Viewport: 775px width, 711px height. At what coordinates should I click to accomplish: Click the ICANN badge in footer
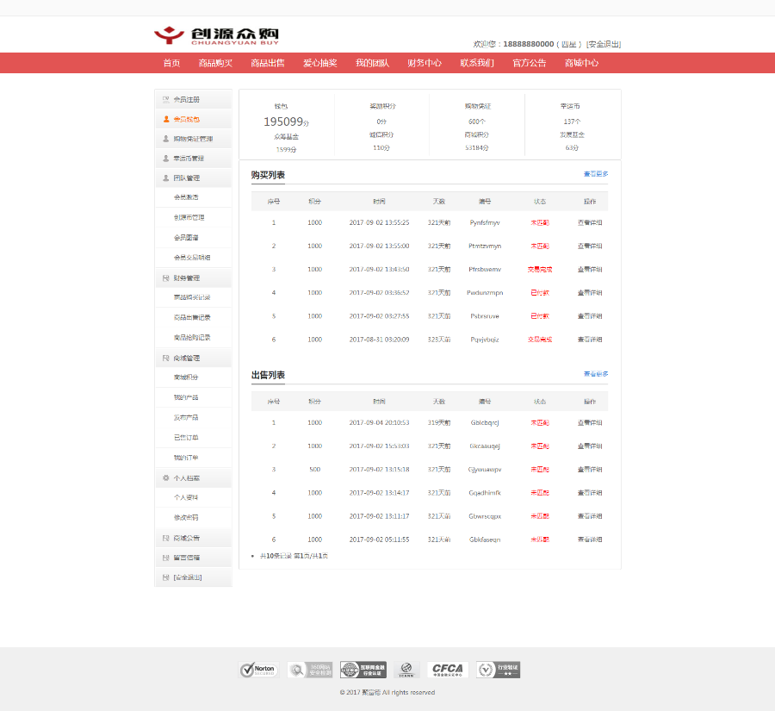[x=406, y=670]
